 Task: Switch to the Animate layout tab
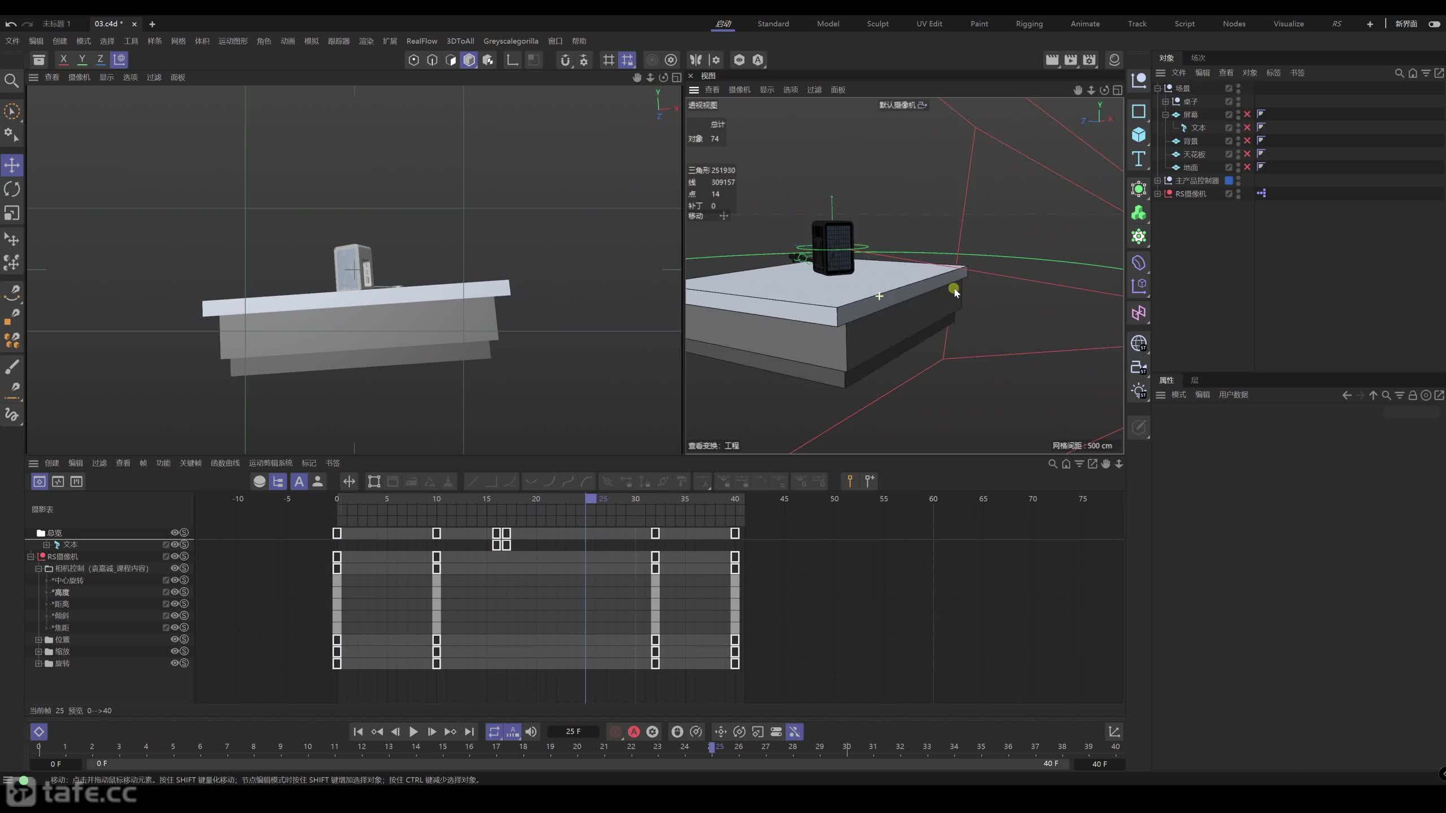point(1085,24)
